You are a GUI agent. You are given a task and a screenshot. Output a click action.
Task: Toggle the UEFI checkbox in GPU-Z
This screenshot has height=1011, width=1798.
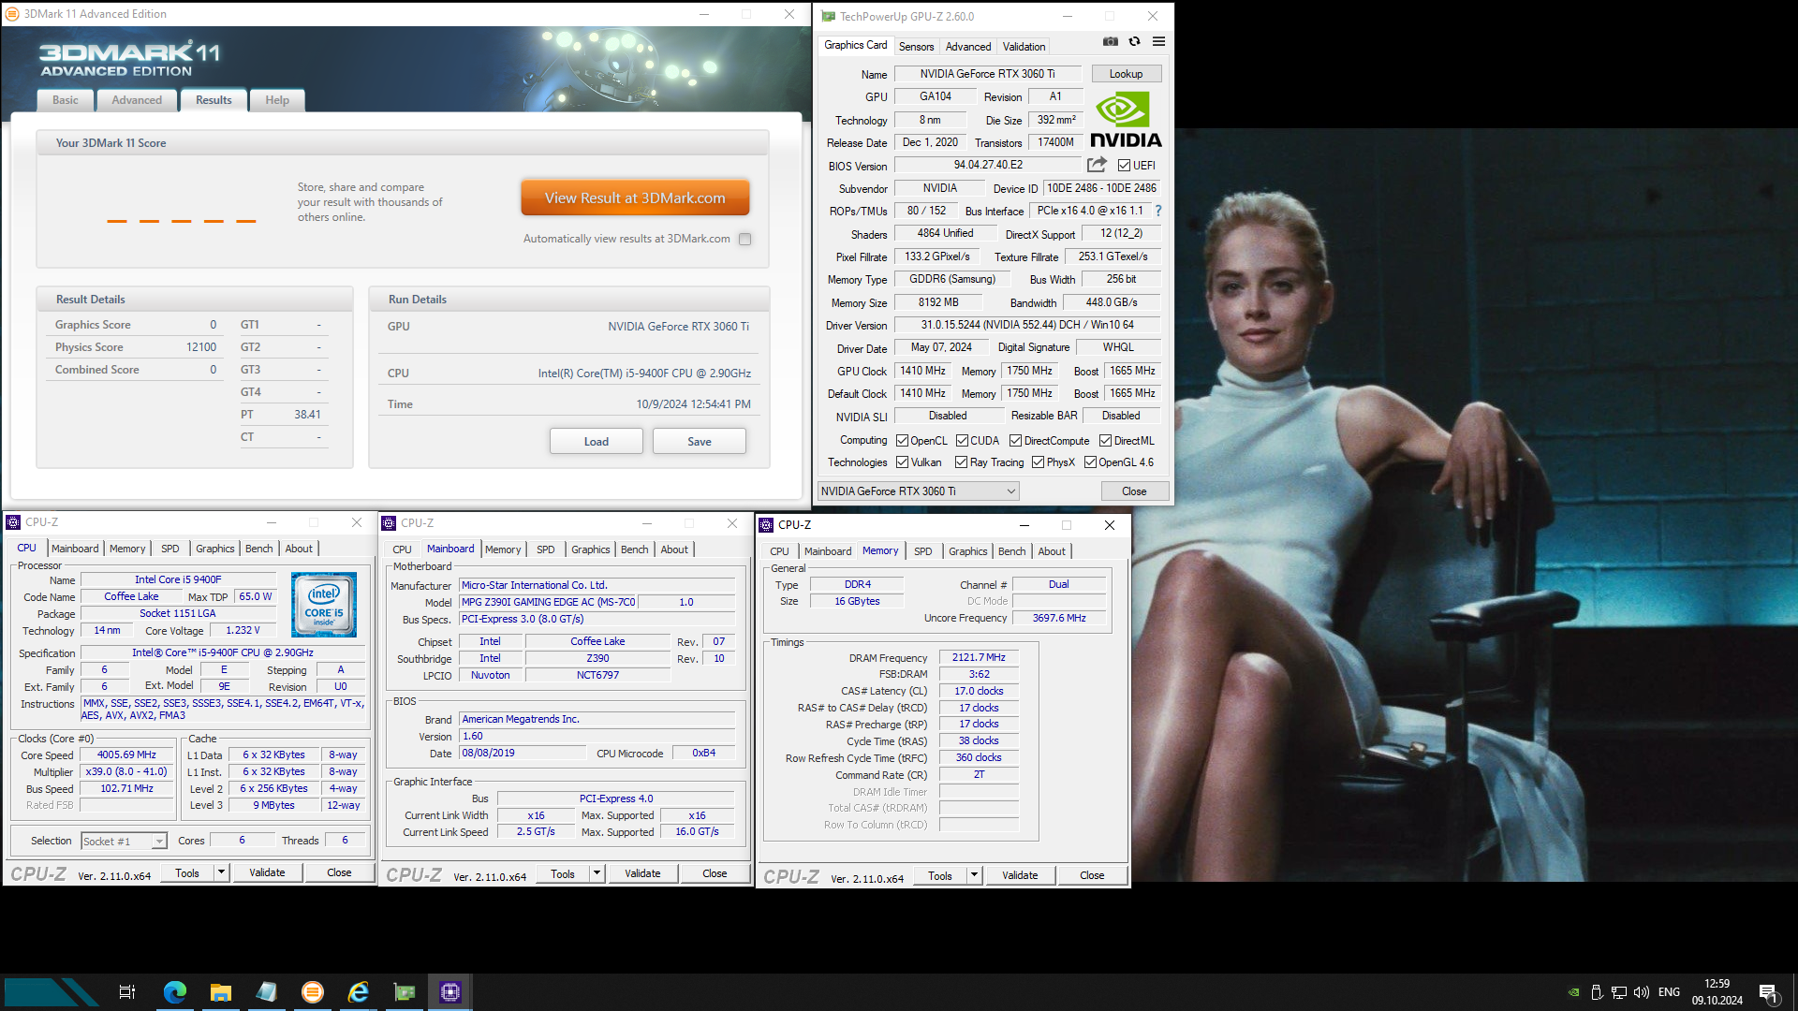[1124, 166]
